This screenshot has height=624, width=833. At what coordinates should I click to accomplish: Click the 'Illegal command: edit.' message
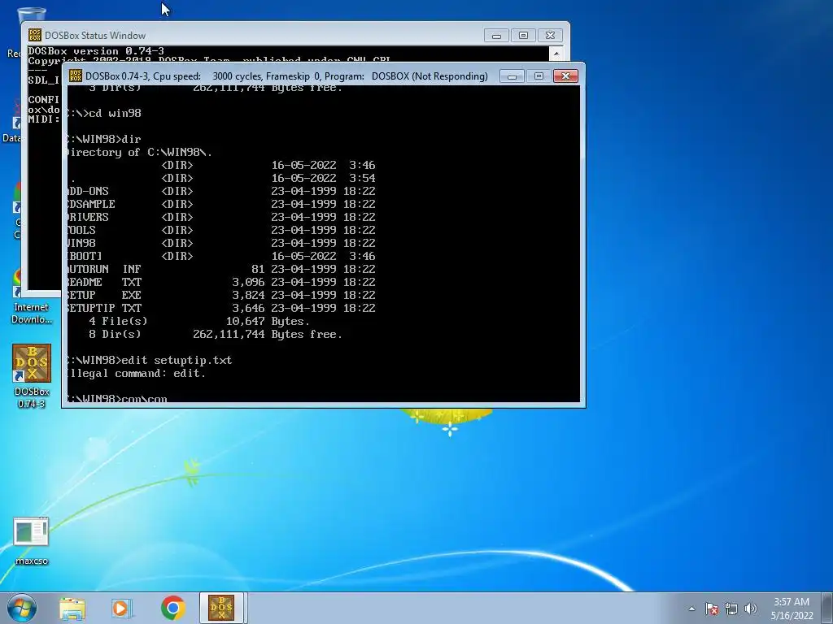pyautogui.click(x=136, y=373)
